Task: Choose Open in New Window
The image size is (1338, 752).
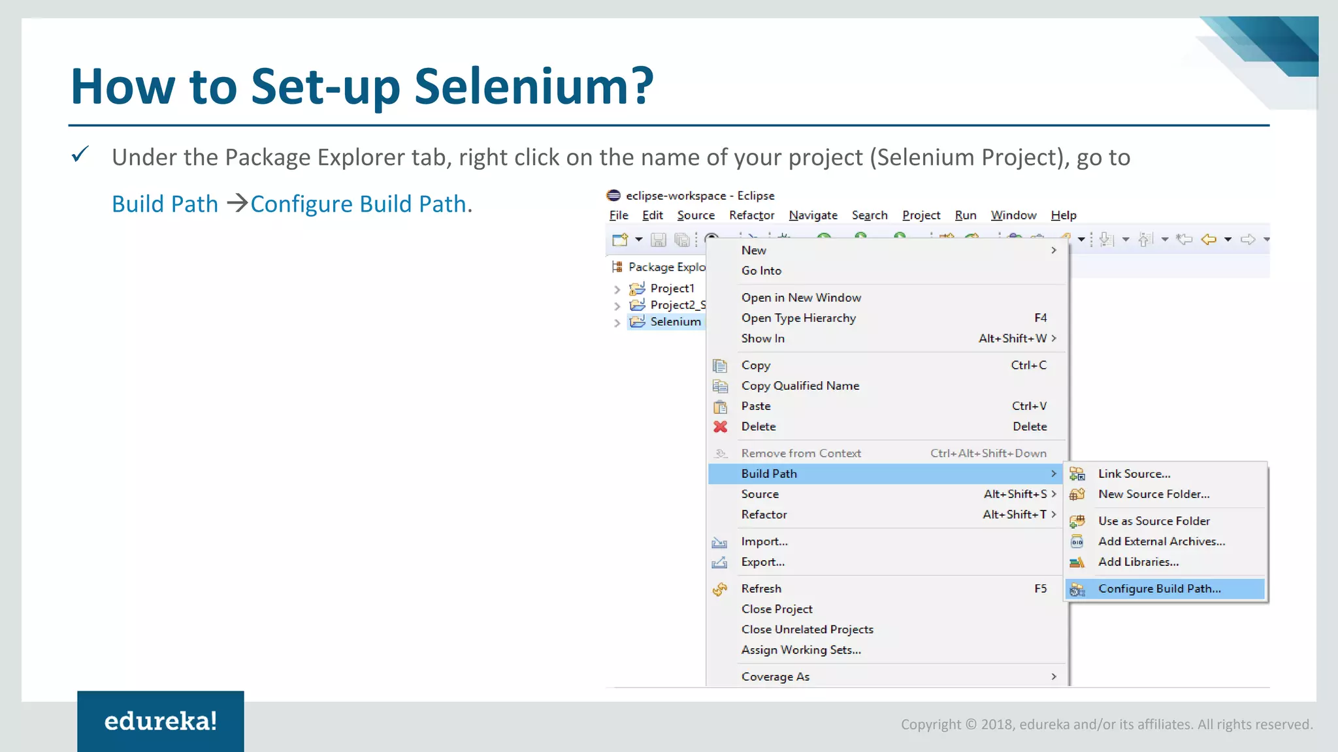Action: (887, 297)
